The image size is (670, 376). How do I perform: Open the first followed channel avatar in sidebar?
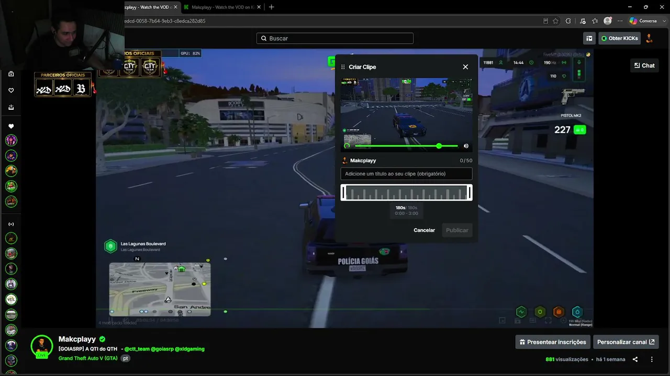click(11, 140)
